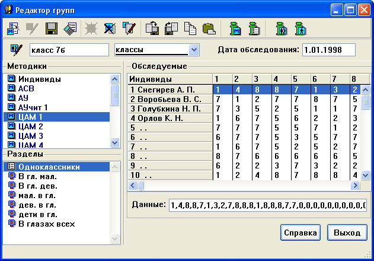The height and width of the screenshot is (261, 374).
Task: Click the Методики vertical scrollbar thumb
Action: click(x=115, y=95)
